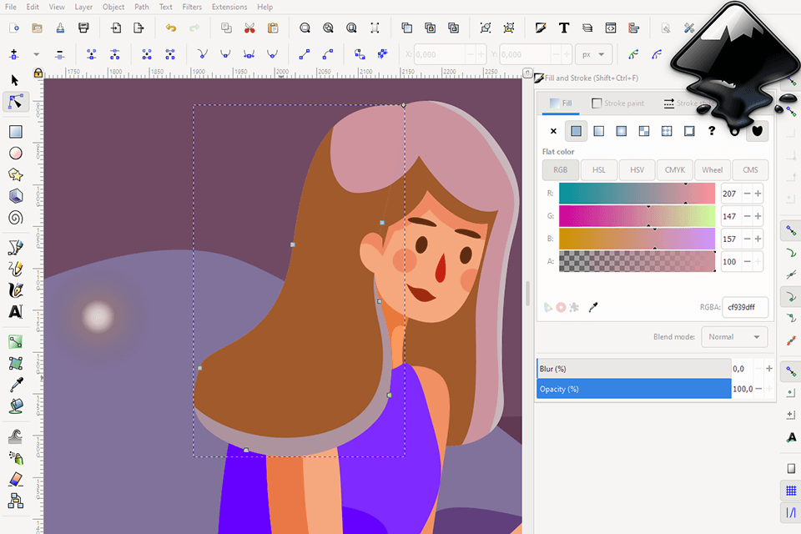Select the Bezier pen tool

[15, 248]
